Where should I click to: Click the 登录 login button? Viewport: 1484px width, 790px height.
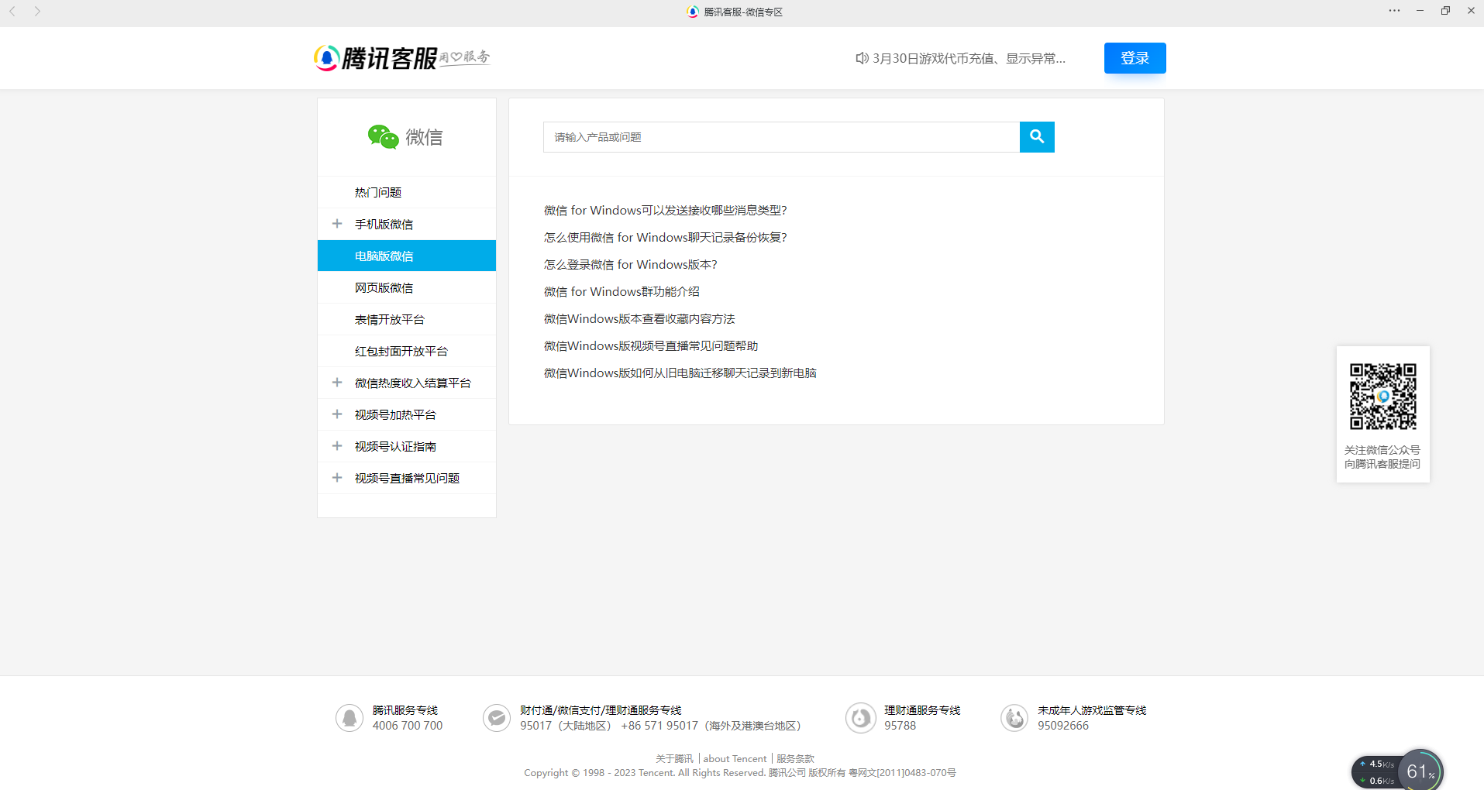tap(1135, 58)
